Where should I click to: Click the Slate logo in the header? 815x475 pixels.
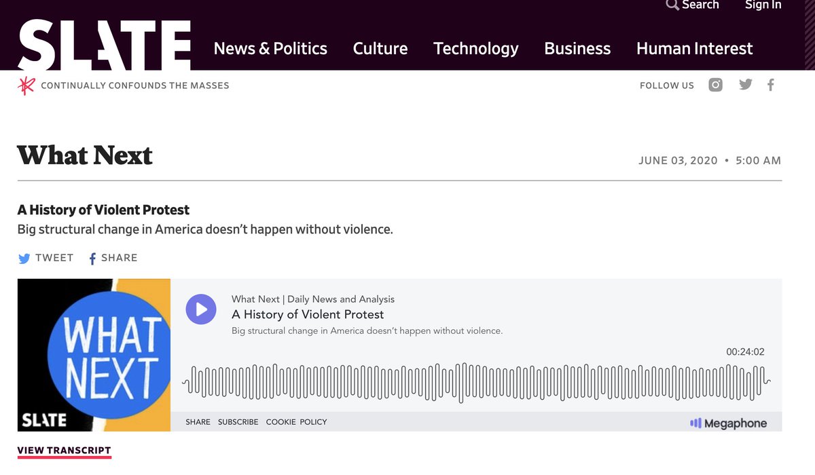[104, 45]
